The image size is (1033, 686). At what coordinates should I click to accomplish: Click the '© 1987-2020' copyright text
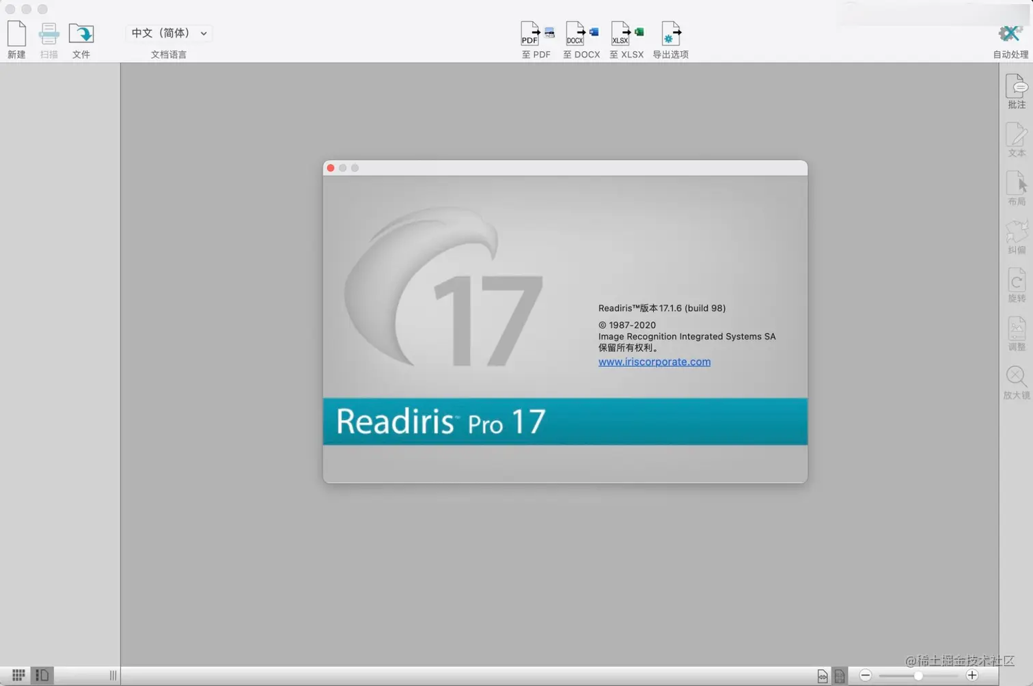pyautogui.click(x=627, y=325)
